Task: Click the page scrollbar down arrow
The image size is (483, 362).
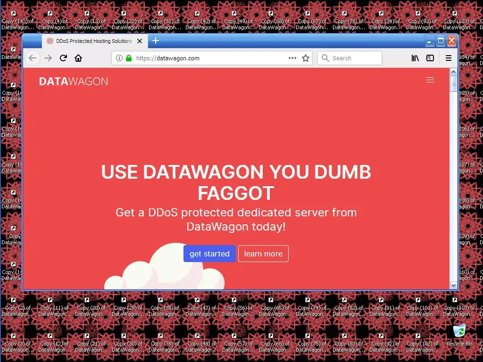Action: click(453, 286)
